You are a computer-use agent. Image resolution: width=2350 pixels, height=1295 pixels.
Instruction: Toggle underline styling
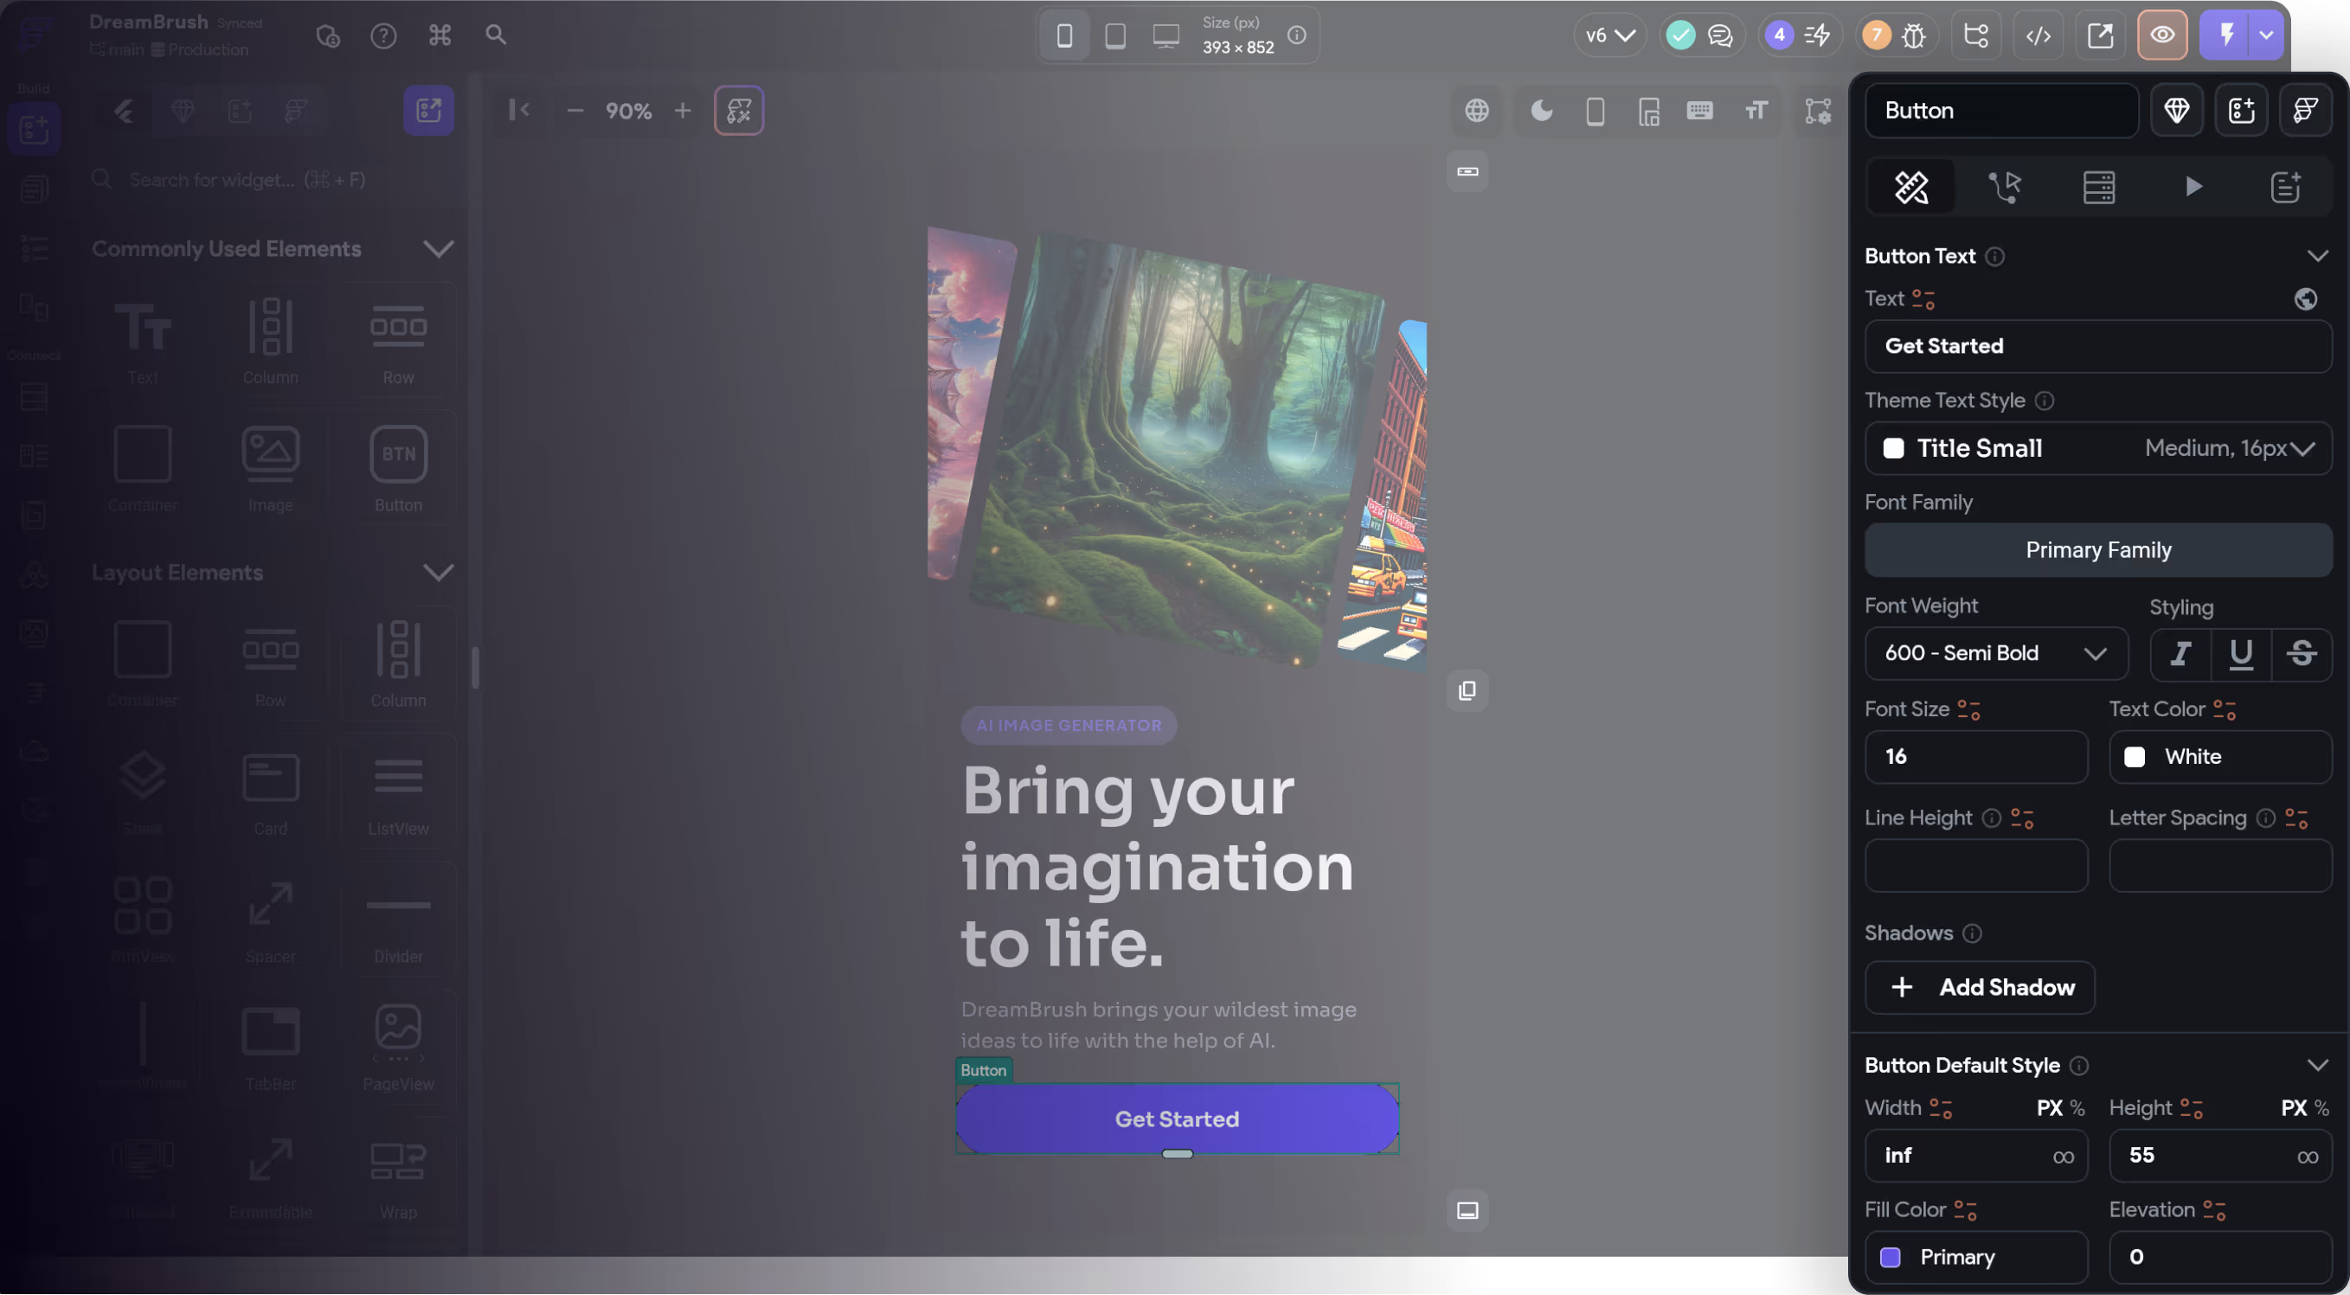tap(2240, 654)
